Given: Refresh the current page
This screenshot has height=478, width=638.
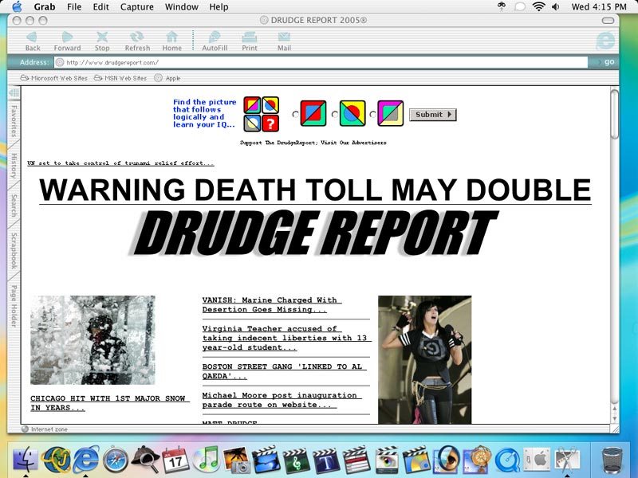Looking at the screenshot, I should click(x=137, y=41).
